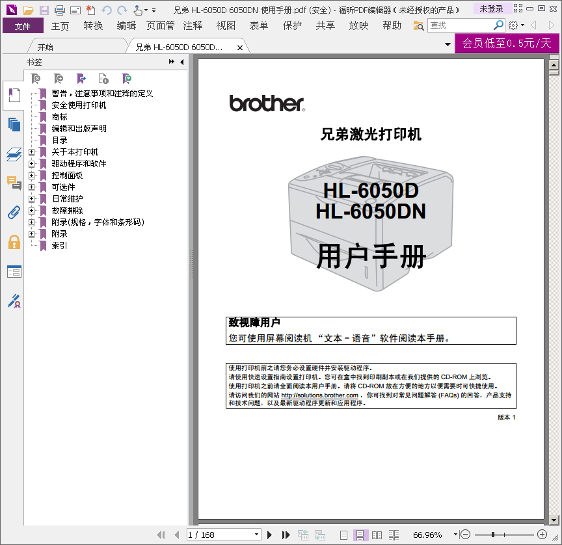The image size is (562, 545).
Task: Click the Redo arrow icon
Action: (x=122, y=10)
